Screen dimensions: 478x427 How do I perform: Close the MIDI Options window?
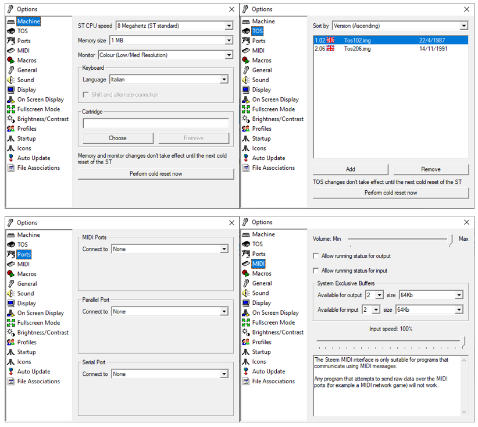tap(466, 222)
